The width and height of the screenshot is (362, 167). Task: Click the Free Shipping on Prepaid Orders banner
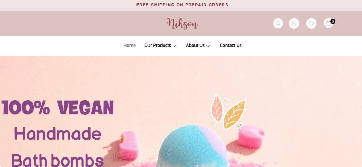point(182,5)
